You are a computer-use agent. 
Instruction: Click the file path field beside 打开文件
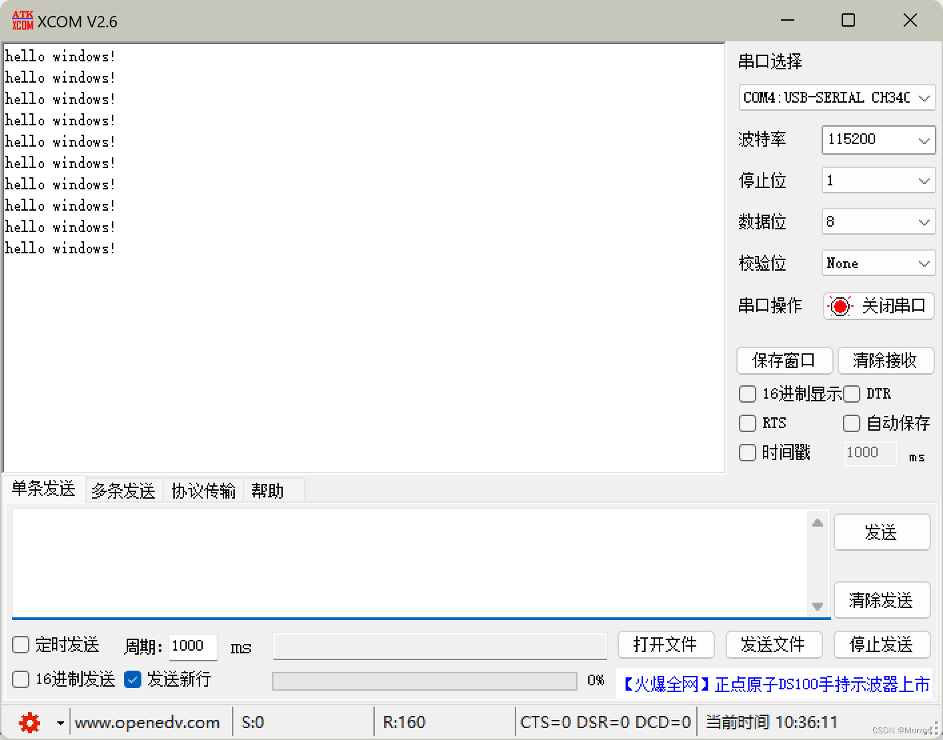click(440, 646)
